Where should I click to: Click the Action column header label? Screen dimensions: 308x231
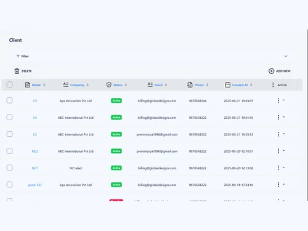(x=282, y=85)
